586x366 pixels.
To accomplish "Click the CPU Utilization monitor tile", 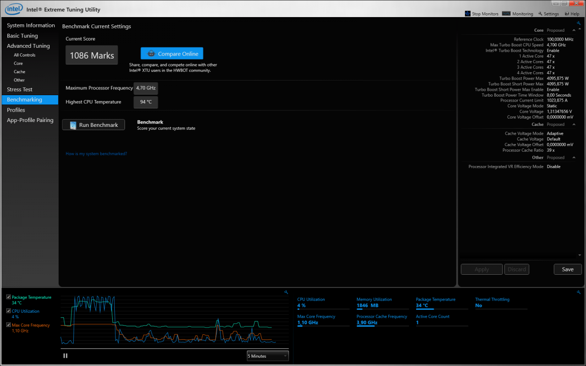I will tap(323, 303).
